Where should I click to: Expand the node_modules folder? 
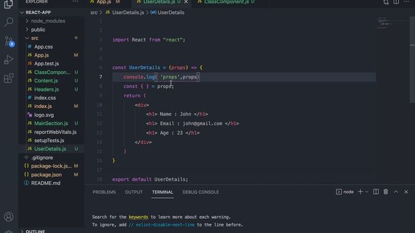(x=48, y=21)
